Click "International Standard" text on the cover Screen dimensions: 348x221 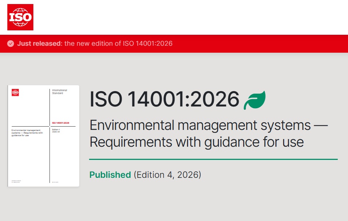(x=59, y=91)
